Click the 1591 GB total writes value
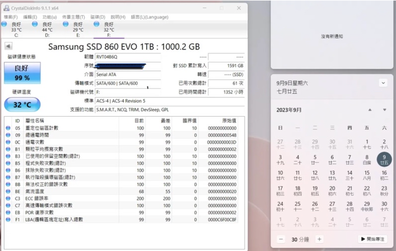 pyautogui.click(x=226, y=66)
